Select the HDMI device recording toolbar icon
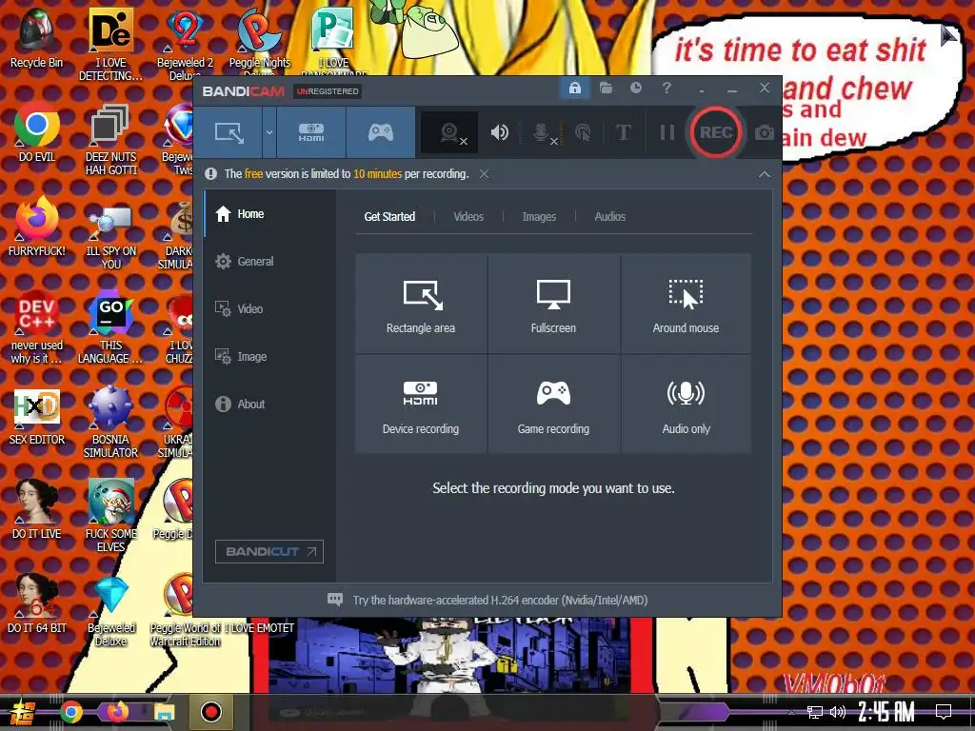Screen dimensions: 975x731 coord(311,132)
